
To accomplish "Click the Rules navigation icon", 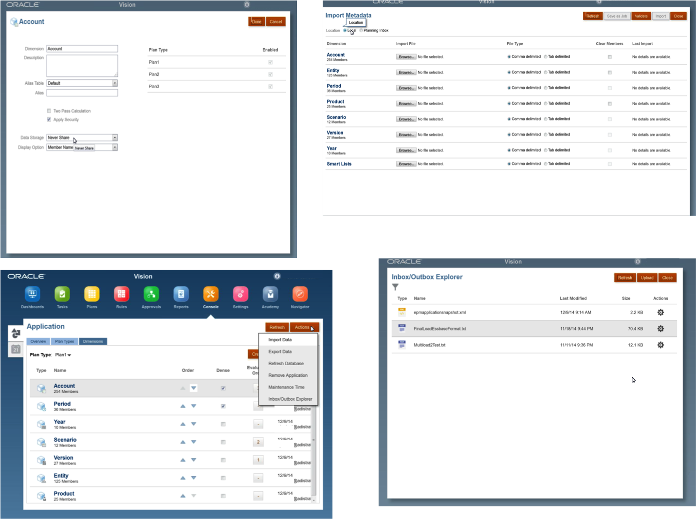I will [121, 294].
